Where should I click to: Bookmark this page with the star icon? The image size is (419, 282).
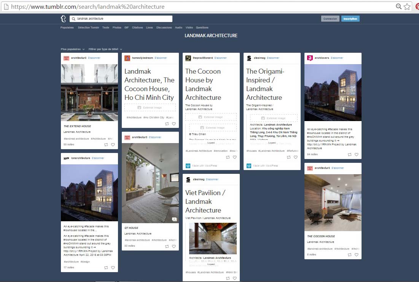(407, 7)
